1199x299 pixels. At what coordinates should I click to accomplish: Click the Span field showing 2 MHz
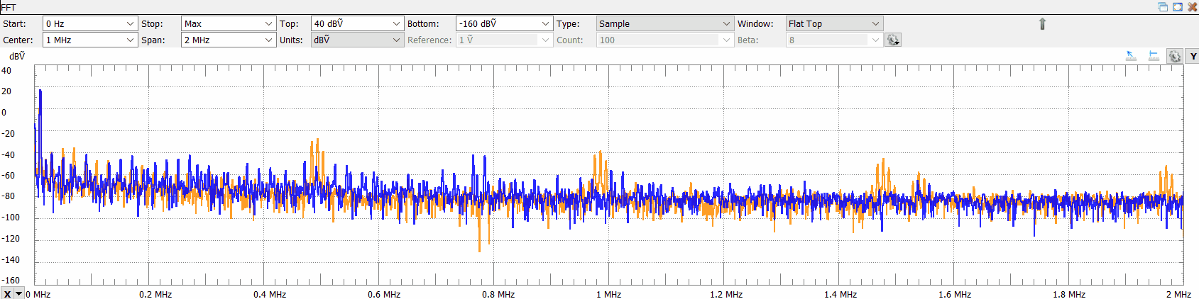[222, 40]
